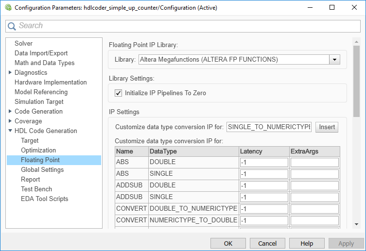366x251 pixels.
Task: Click the Cancel button
Action: tap(267, 243)
